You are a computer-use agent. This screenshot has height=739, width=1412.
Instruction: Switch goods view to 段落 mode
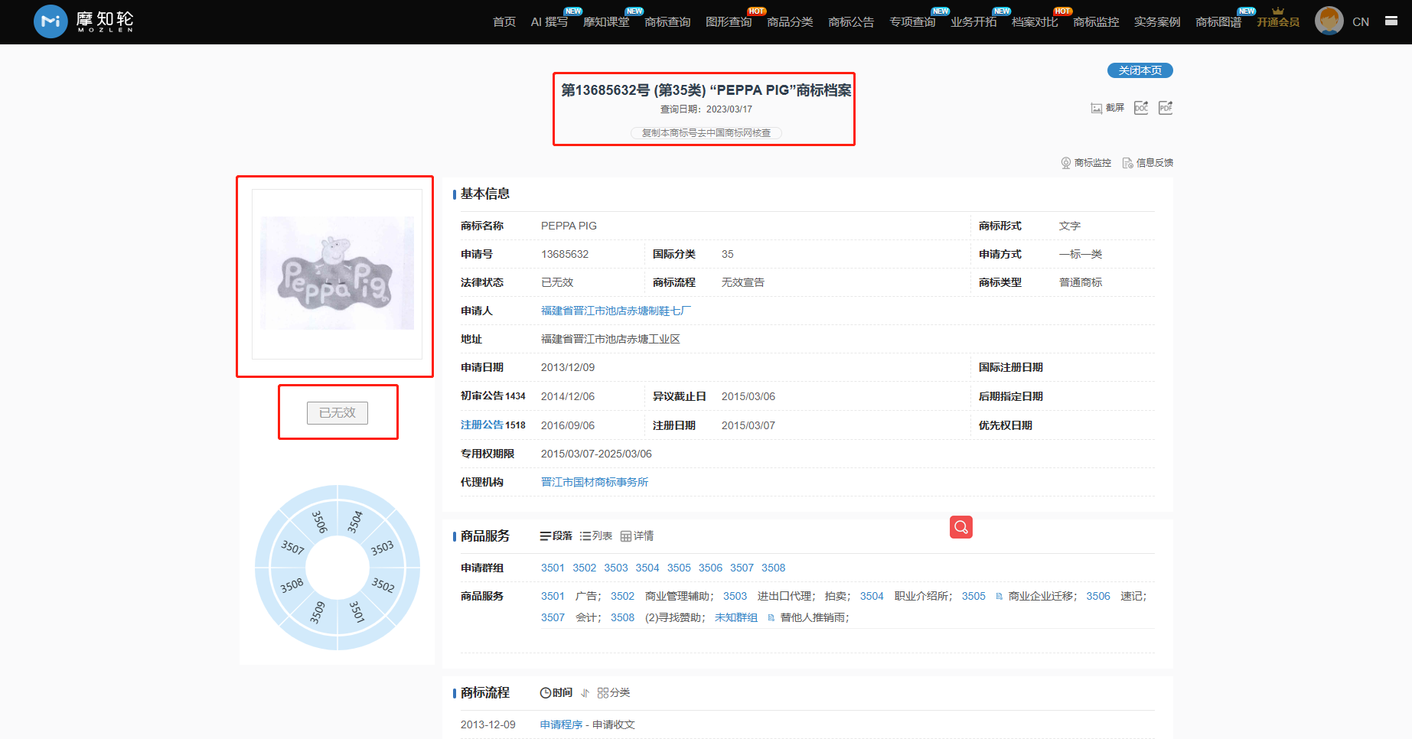pyautogui.click(x=556, y=536)
